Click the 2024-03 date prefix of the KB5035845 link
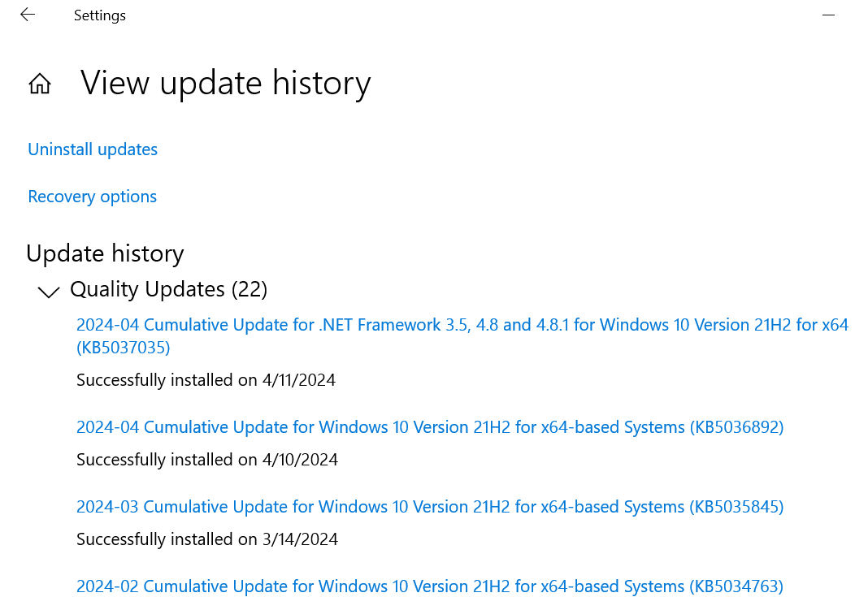855x597 pixels. tap(107, 507)
